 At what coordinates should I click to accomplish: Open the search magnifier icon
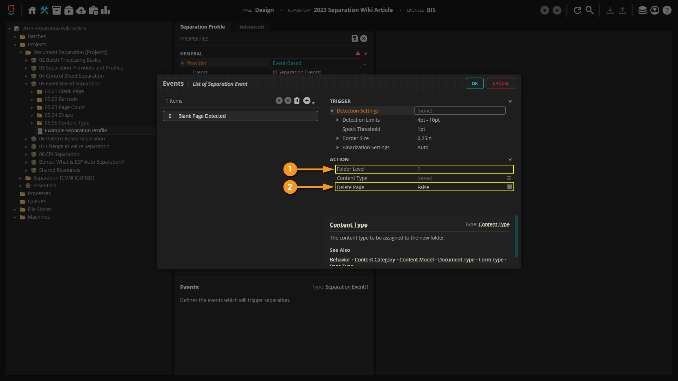click(589, 10)
